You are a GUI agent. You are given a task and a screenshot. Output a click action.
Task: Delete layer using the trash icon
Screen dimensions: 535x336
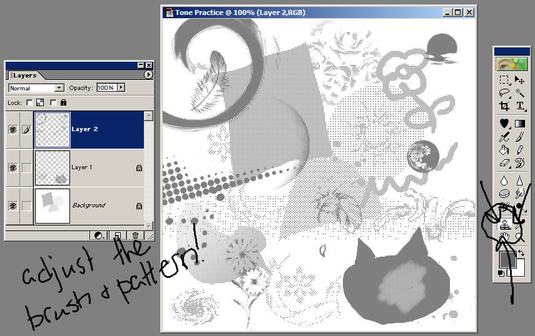tap(135, 235)
